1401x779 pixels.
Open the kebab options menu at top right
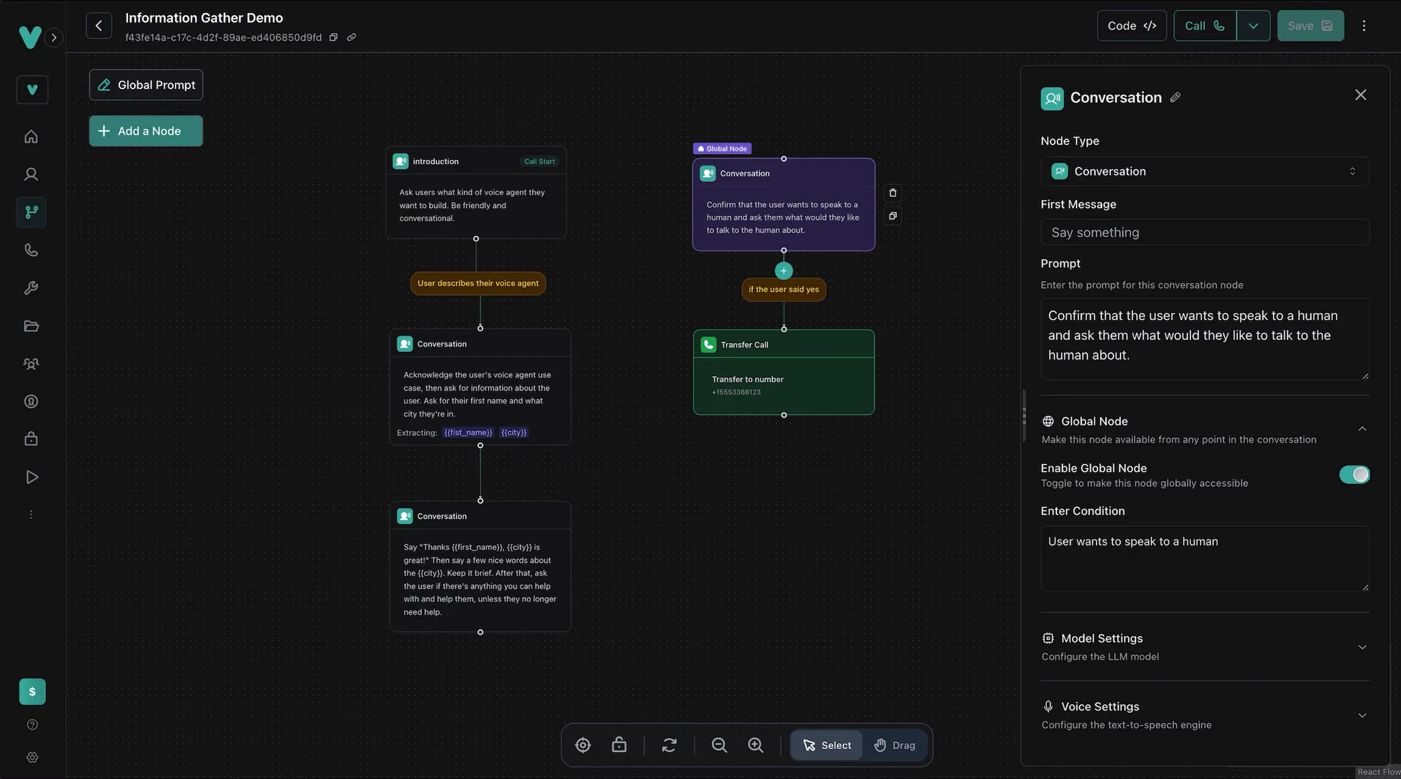coord(1363,26)
